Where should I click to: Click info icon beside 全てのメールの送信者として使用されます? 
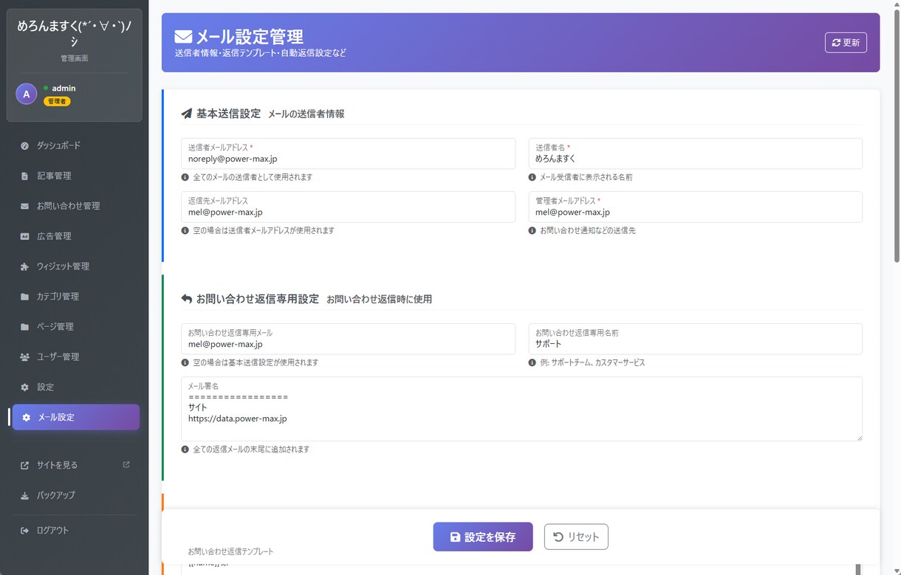(185, 177)
